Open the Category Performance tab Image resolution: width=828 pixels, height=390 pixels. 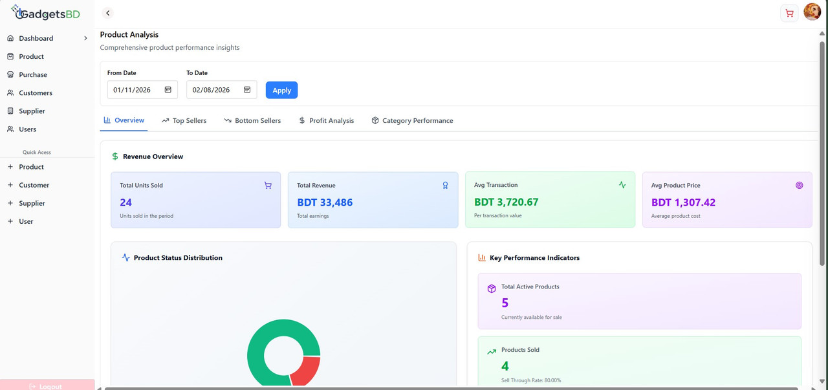(412, 120)
